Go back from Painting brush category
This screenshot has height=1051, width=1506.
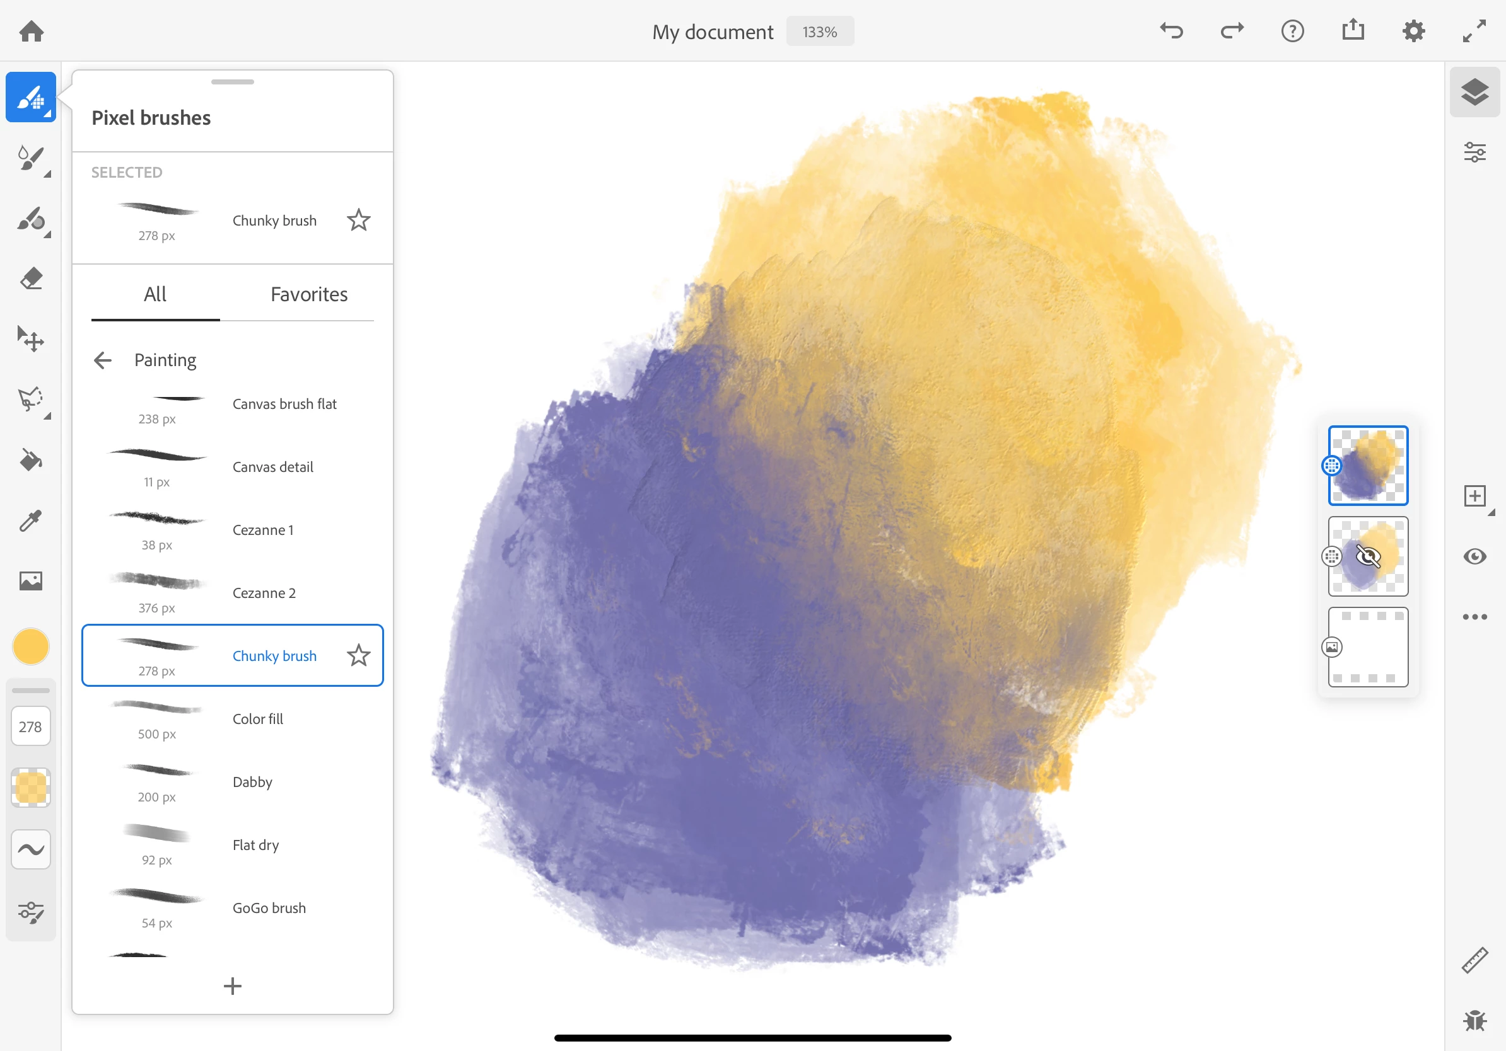[x=103, y=360]
